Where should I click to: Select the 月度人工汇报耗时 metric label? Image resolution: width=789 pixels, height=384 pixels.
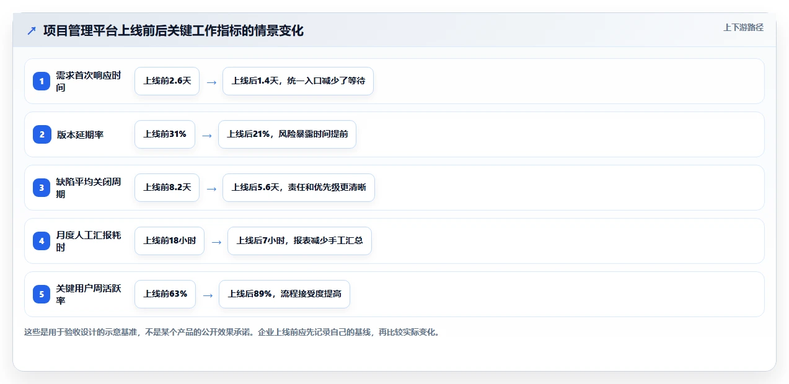89,241
